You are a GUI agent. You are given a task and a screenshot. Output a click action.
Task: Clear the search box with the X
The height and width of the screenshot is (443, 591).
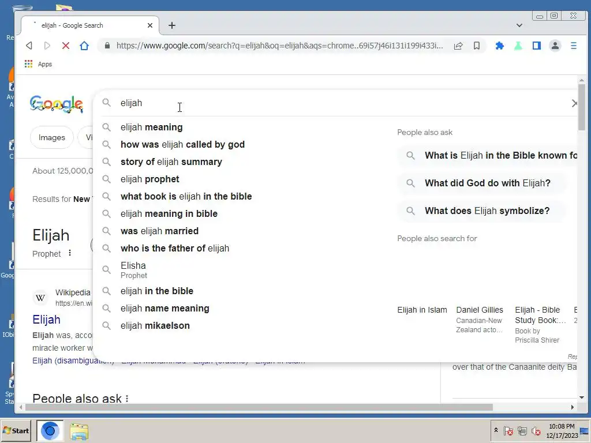tap(574, 103)
